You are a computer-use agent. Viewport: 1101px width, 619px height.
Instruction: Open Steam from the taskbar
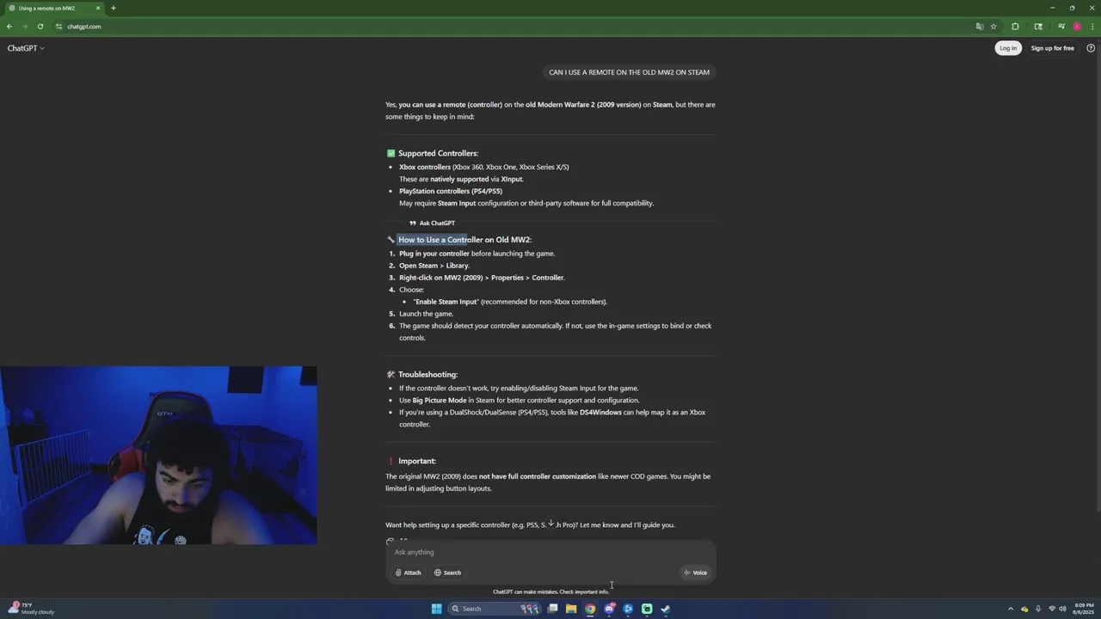click(666, 609)
